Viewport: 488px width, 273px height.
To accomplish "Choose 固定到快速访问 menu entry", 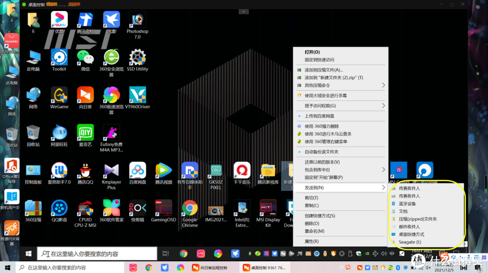I will [x=341, y=60].
